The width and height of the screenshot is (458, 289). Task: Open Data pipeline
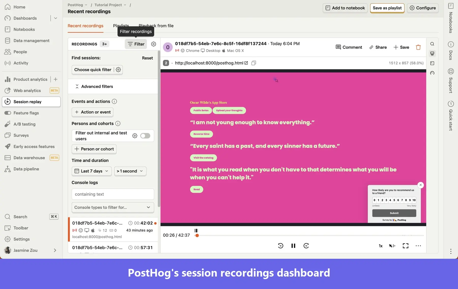click(x=26, y=169)
